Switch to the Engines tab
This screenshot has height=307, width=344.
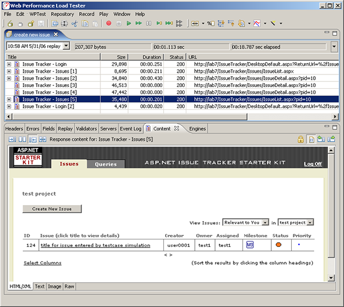point(197,129)
